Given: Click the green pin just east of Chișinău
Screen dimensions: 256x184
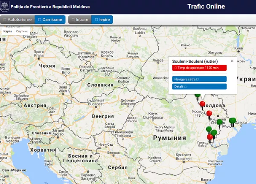Looking at the screenshot, I should [x=219, y=122].
